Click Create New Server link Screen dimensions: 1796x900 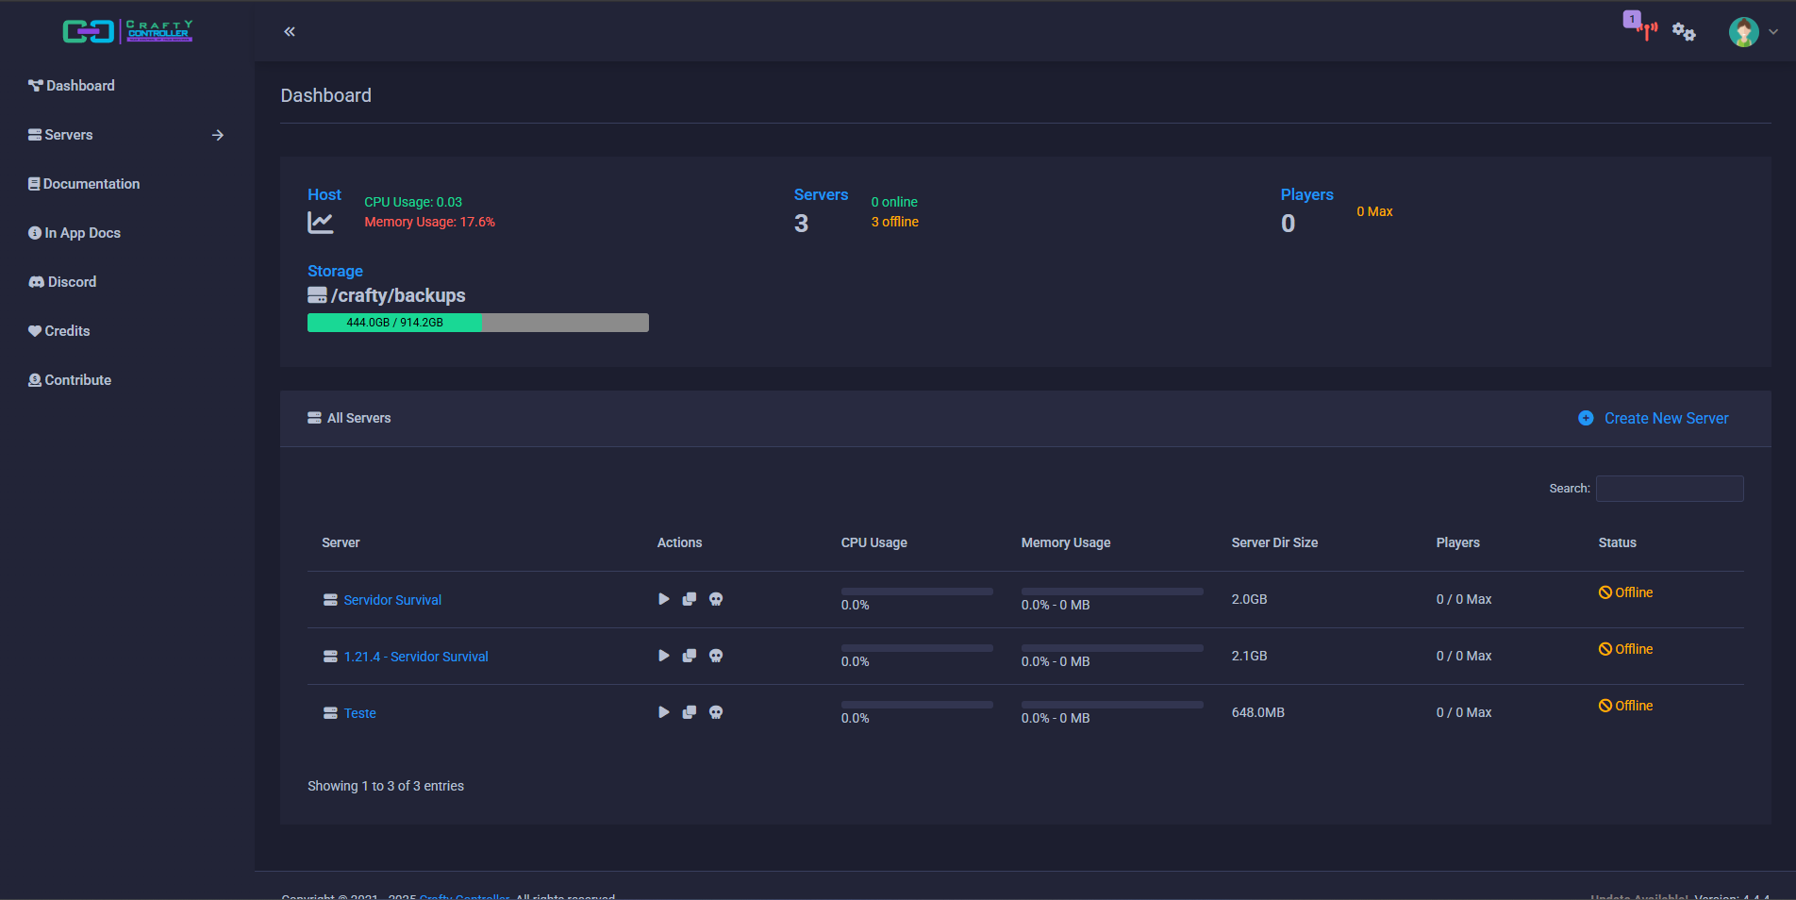(x=1667, y=418)
